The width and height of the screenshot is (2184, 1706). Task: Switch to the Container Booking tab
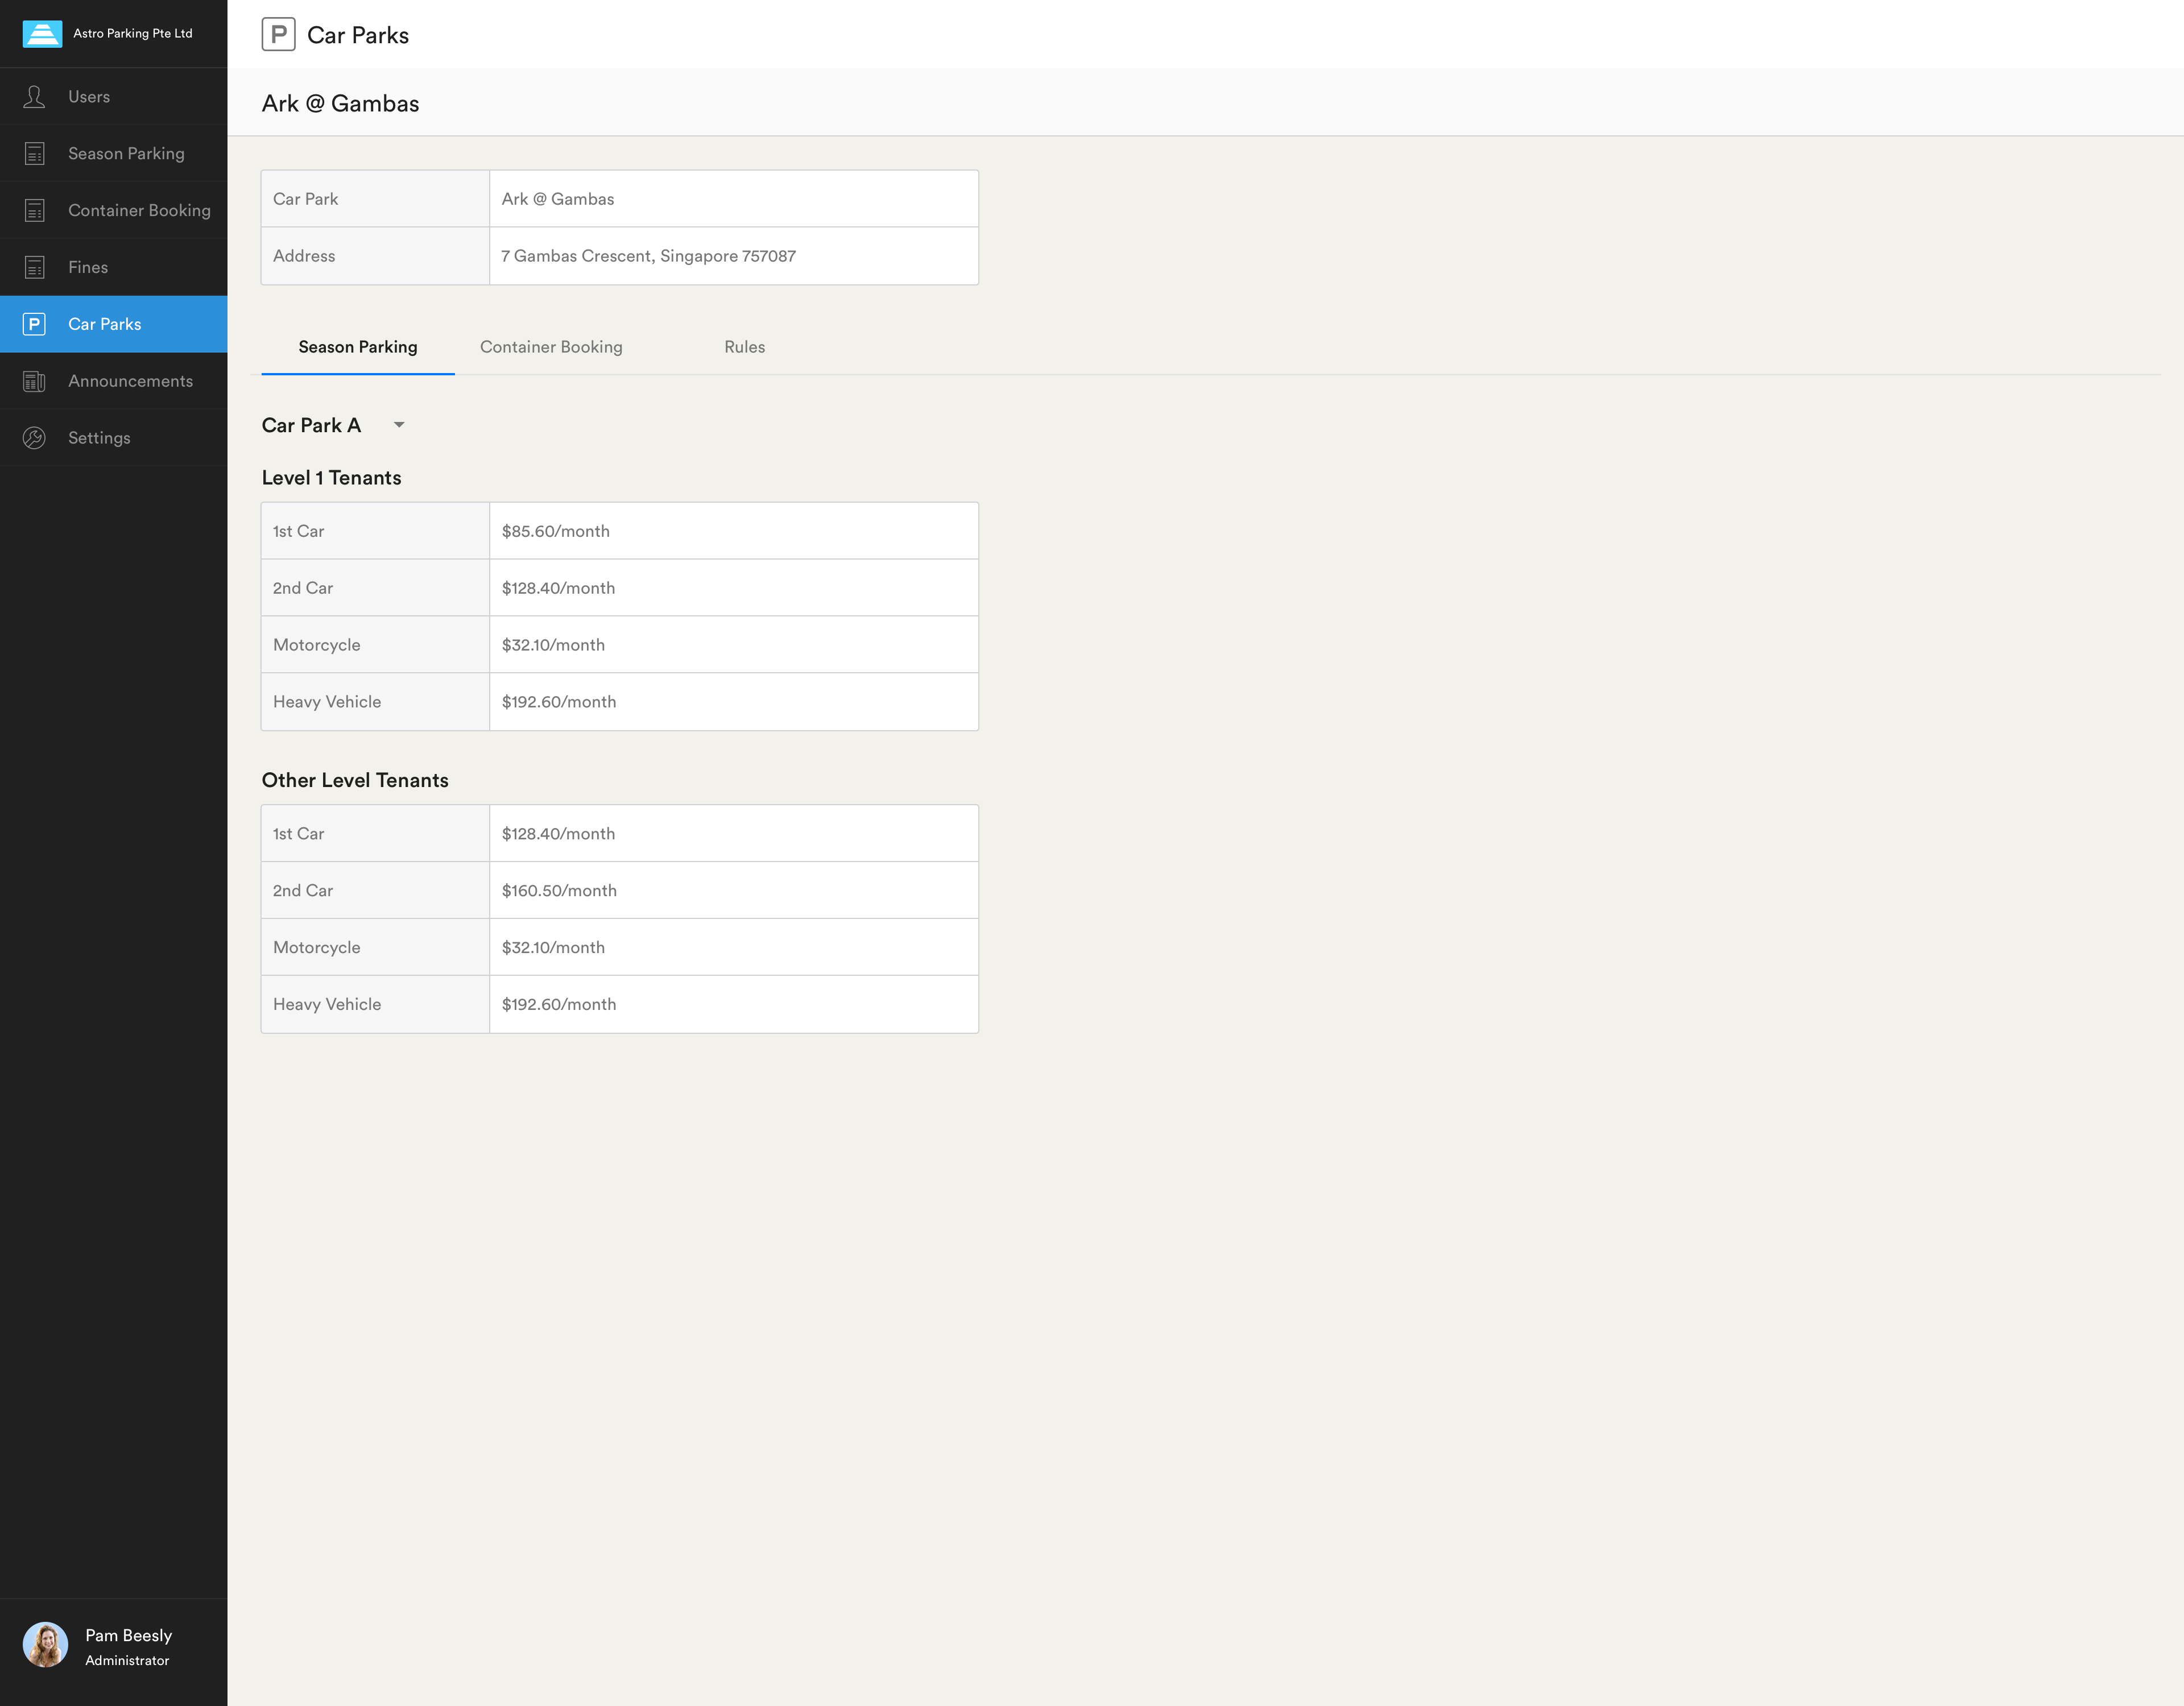(x=551, y=347)
